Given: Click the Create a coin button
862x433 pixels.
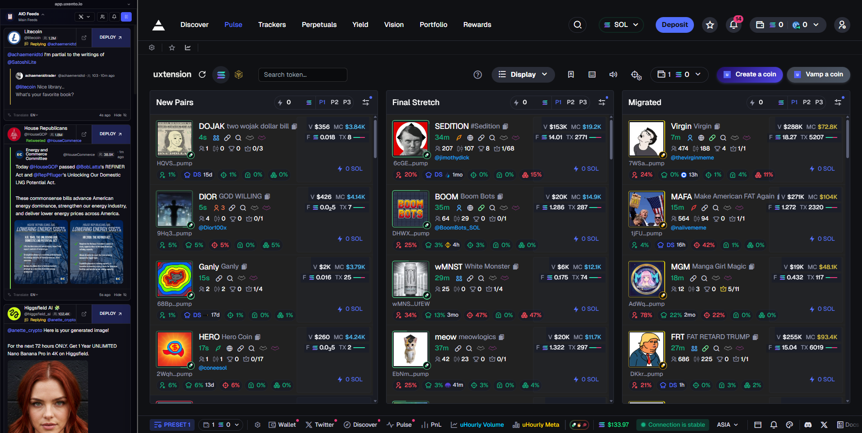Looking at the screenshot, I should [x=750, y=75].
